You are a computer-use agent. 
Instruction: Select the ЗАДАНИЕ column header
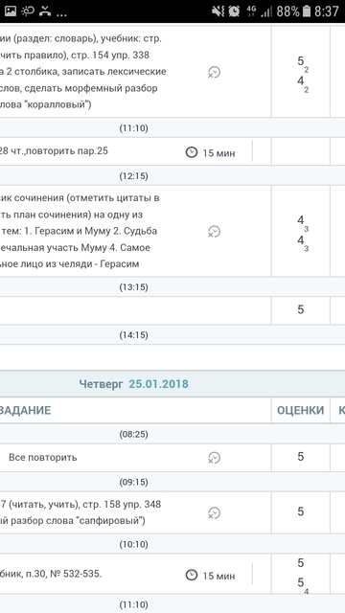(25, 410)
